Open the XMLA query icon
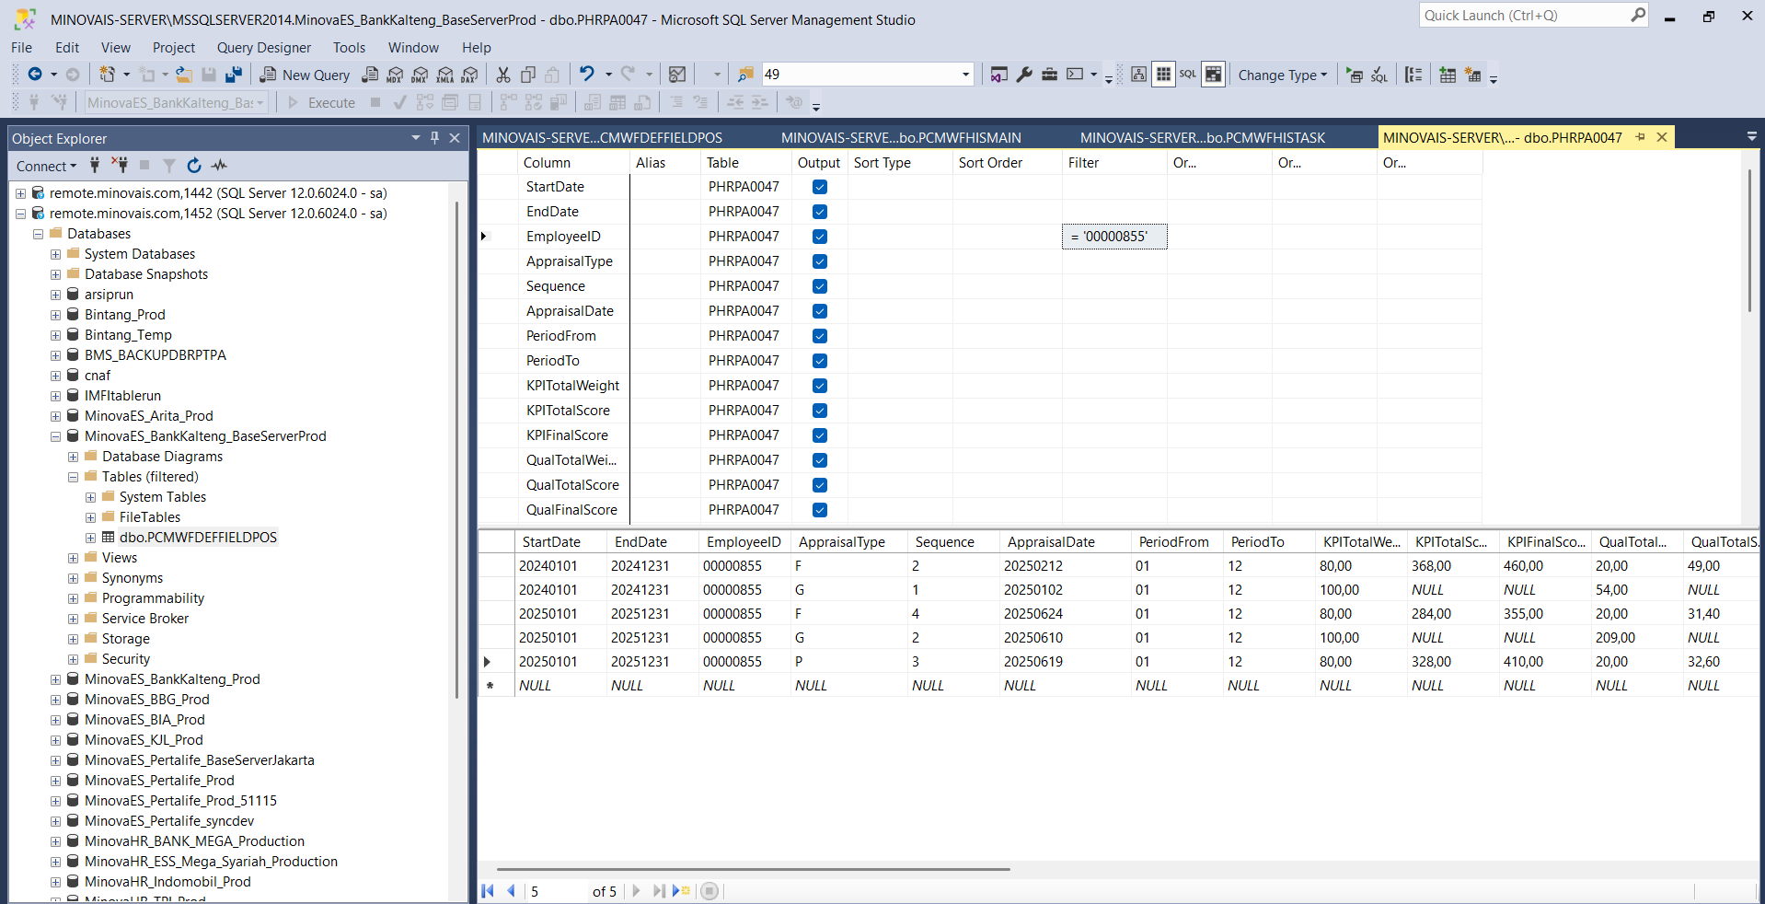Image resolution: width=1765 pixels, height=904 pixels. (445, 75)
